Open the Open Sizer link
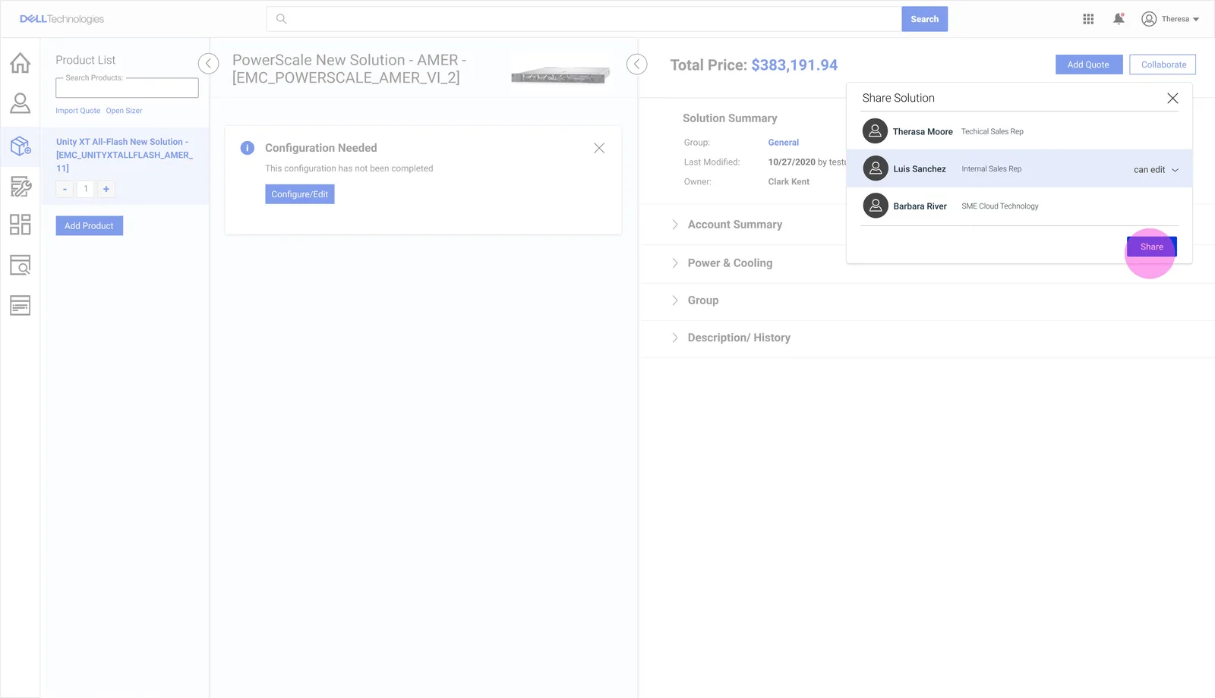 pyautogui.click(x=124, y=111)
